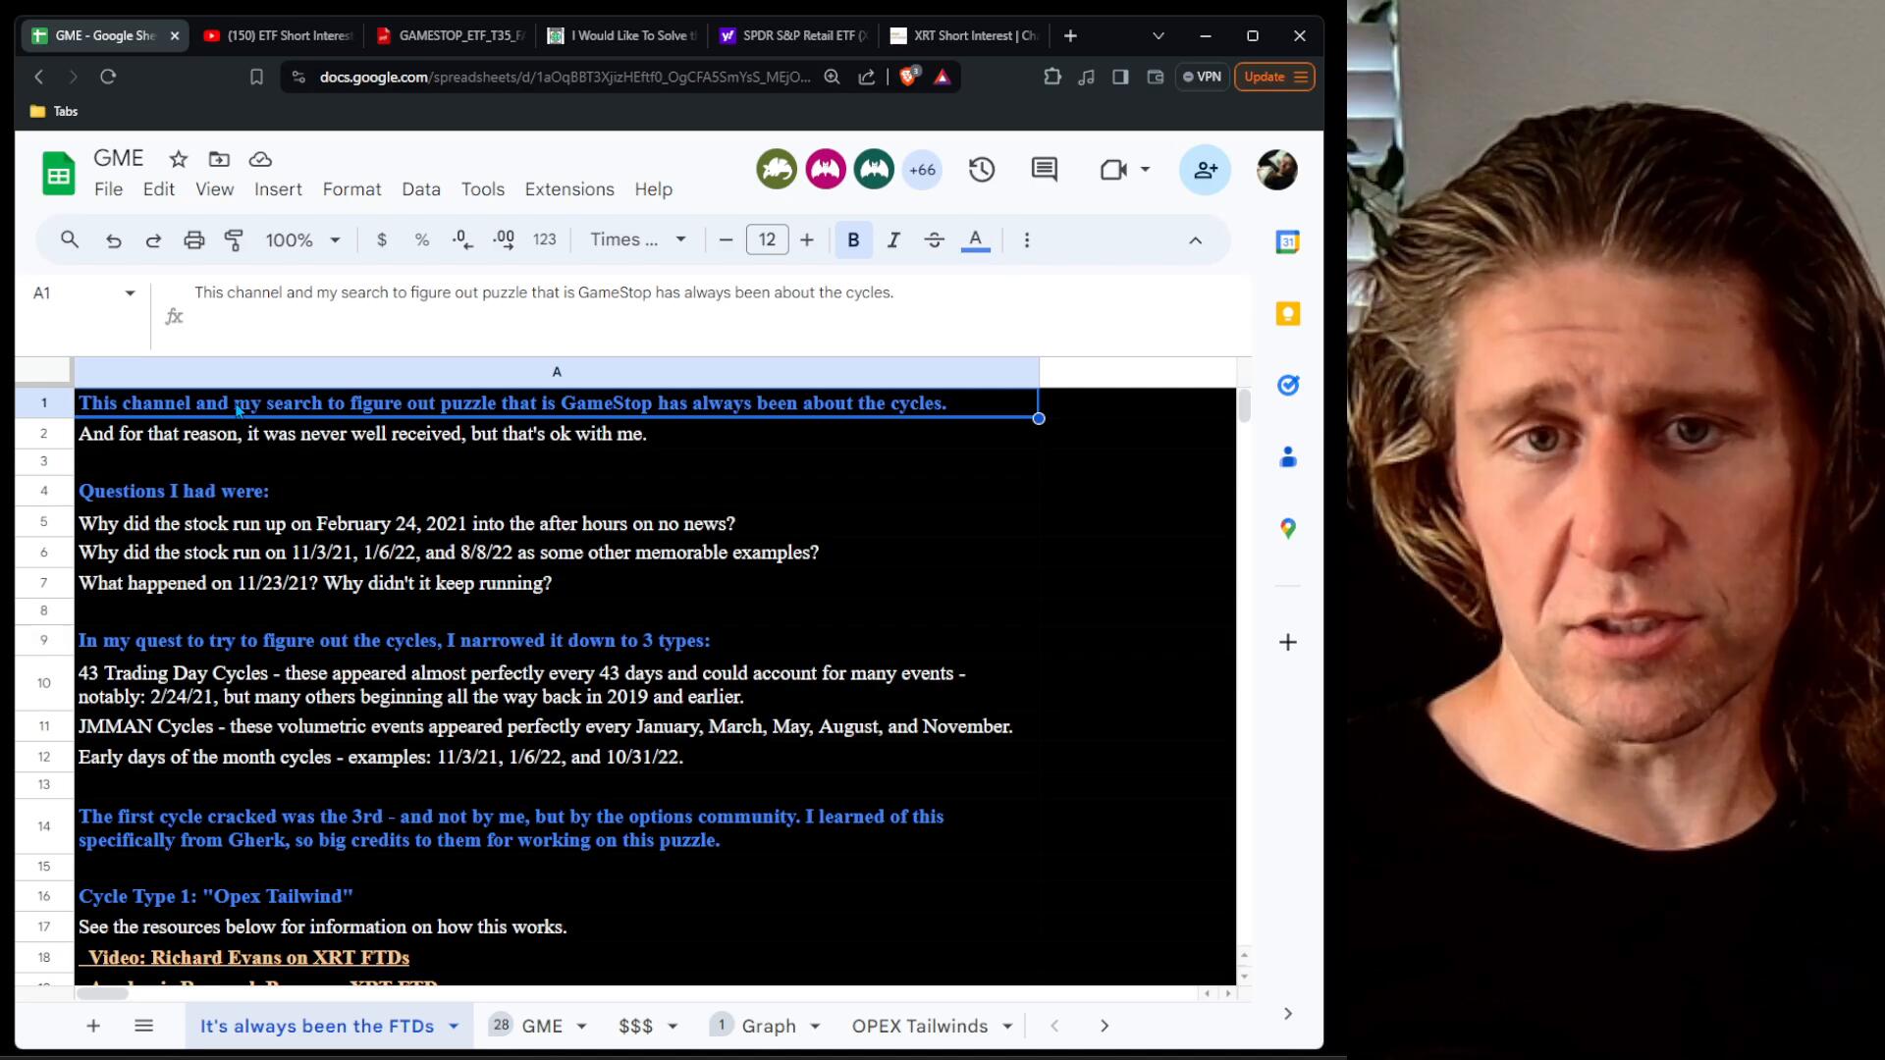This screenshot has width=1885, height=1060.
Task: Open the zoom 100% dropdown
Action: click(302, 240)
